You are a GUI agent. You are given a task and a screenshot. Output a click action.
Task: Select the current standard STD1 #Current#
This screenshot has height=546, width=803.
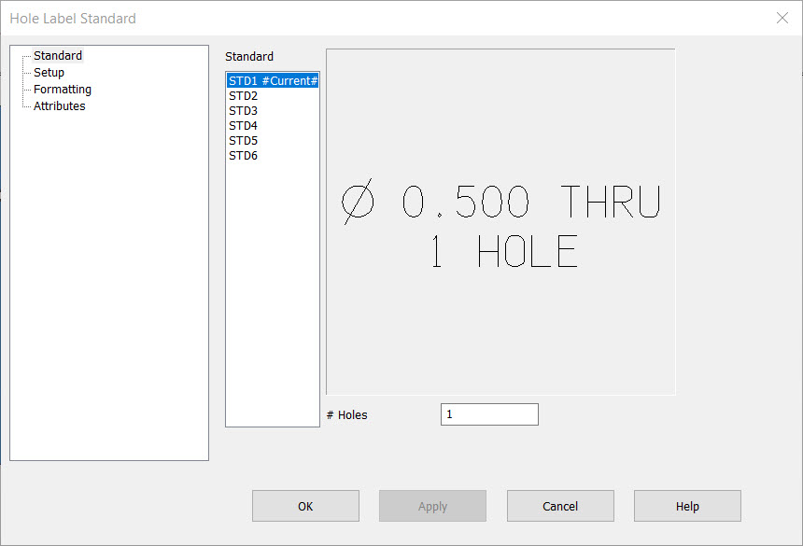(x=272, y=80)
